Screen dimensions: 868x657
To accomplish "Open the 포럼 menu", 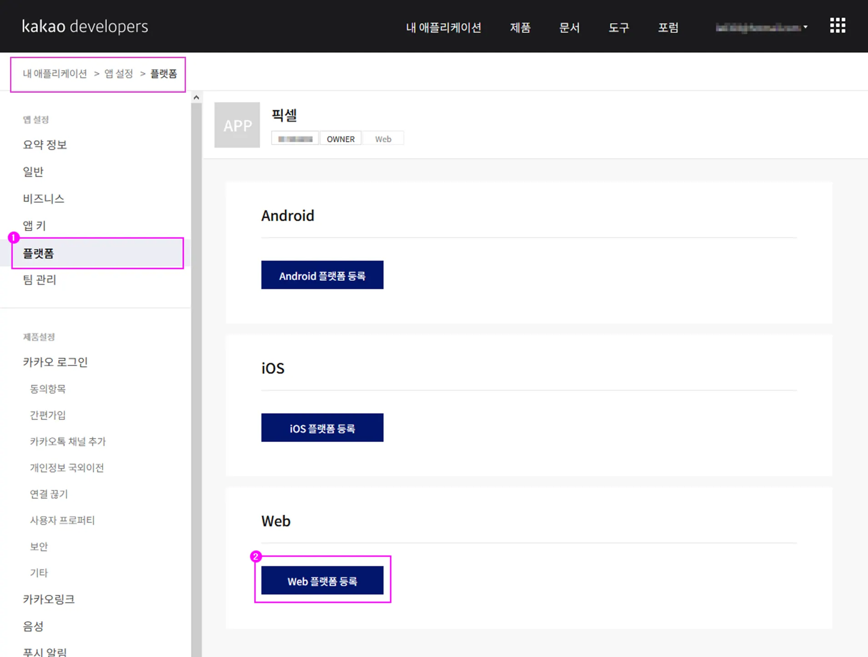I will pyautogui.click(x=668, y=28).
